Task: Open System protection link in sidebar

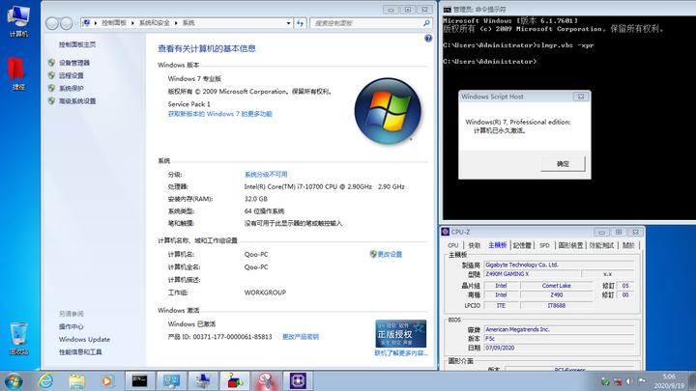Action: (x=71, y=88)
